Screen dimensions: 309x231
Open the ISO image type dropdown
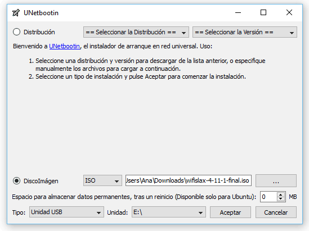(102, 180)
